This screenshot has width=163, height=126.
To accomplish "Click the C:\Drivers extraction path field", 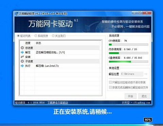I will click(x=132, y=74).
